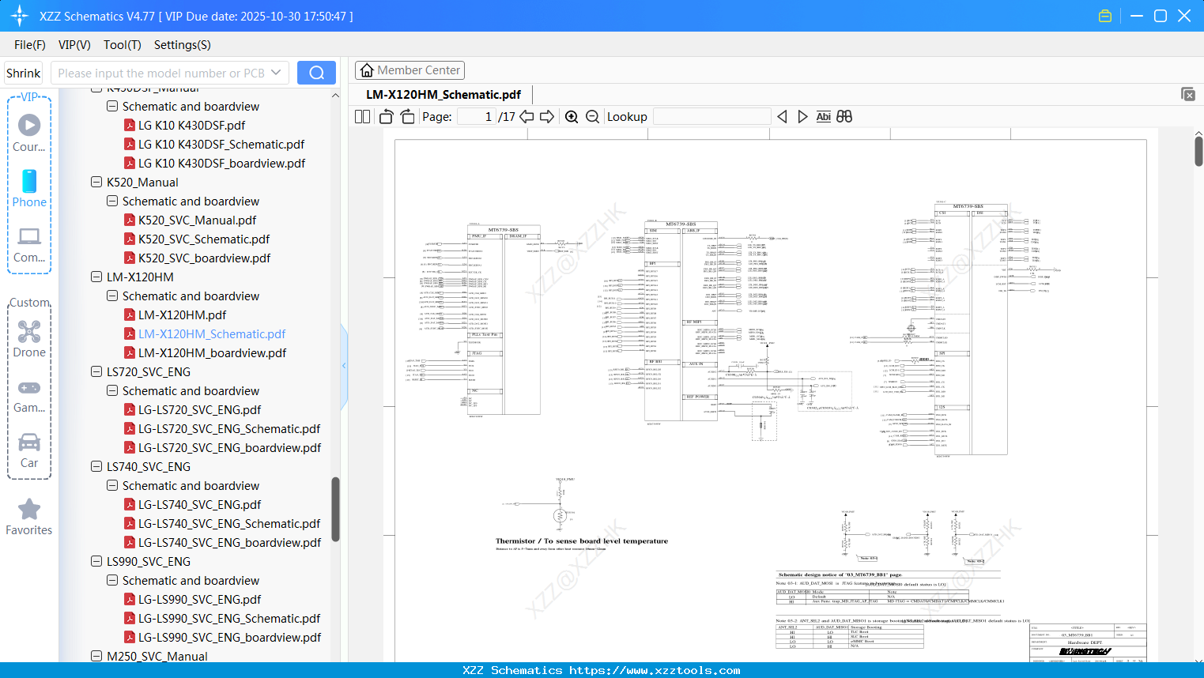Select the two-page view icon
This screenshot has height=678, width=1204.
coord(361,116)
